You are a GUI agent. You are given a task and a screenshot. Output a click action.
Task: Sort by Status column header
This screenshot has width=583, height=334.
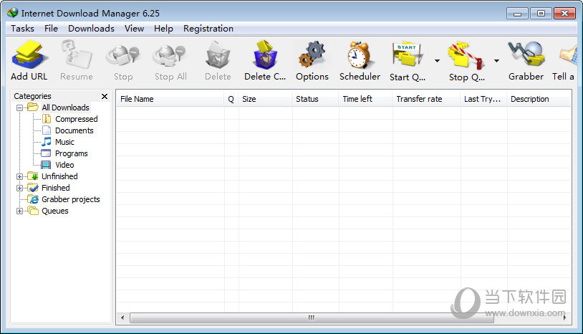(x=316, y=99)
